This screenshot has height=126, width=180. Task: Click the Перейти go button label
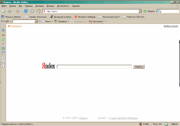151,11
